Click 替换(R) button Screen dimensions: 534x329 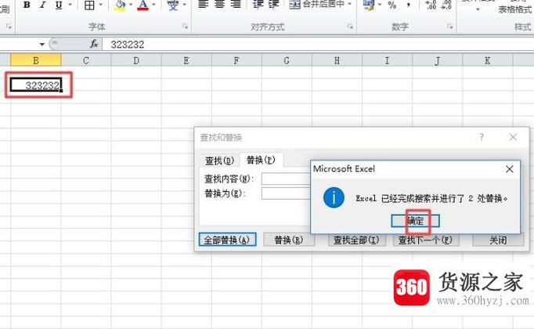coord(289,240)
